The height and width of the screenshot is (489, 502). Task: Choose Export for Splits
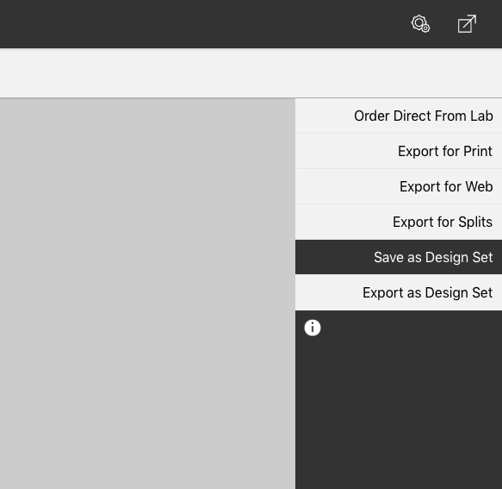(399, 222)
